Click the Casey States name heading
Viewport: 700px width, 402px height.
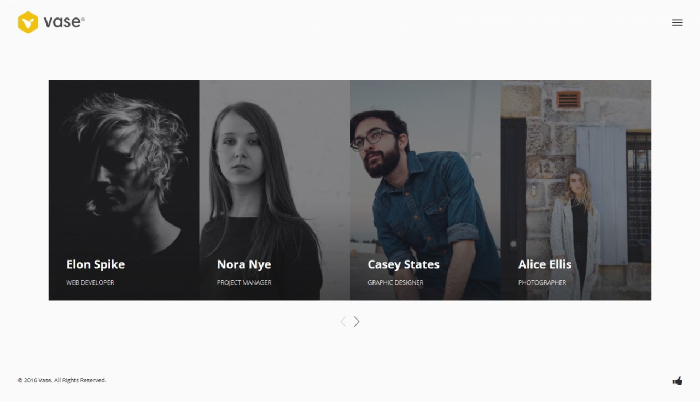(404, 264)
